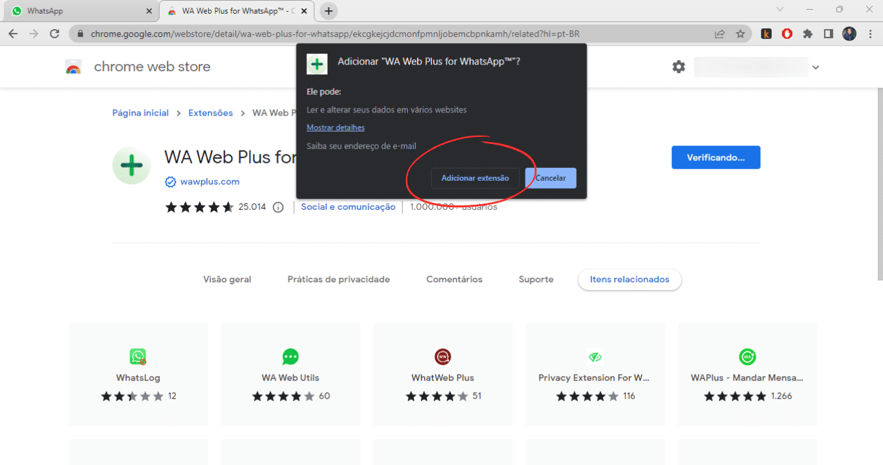Click Adicionar extensão in the dialog
This screenshot has height=465, width=883.
[475, 178]
